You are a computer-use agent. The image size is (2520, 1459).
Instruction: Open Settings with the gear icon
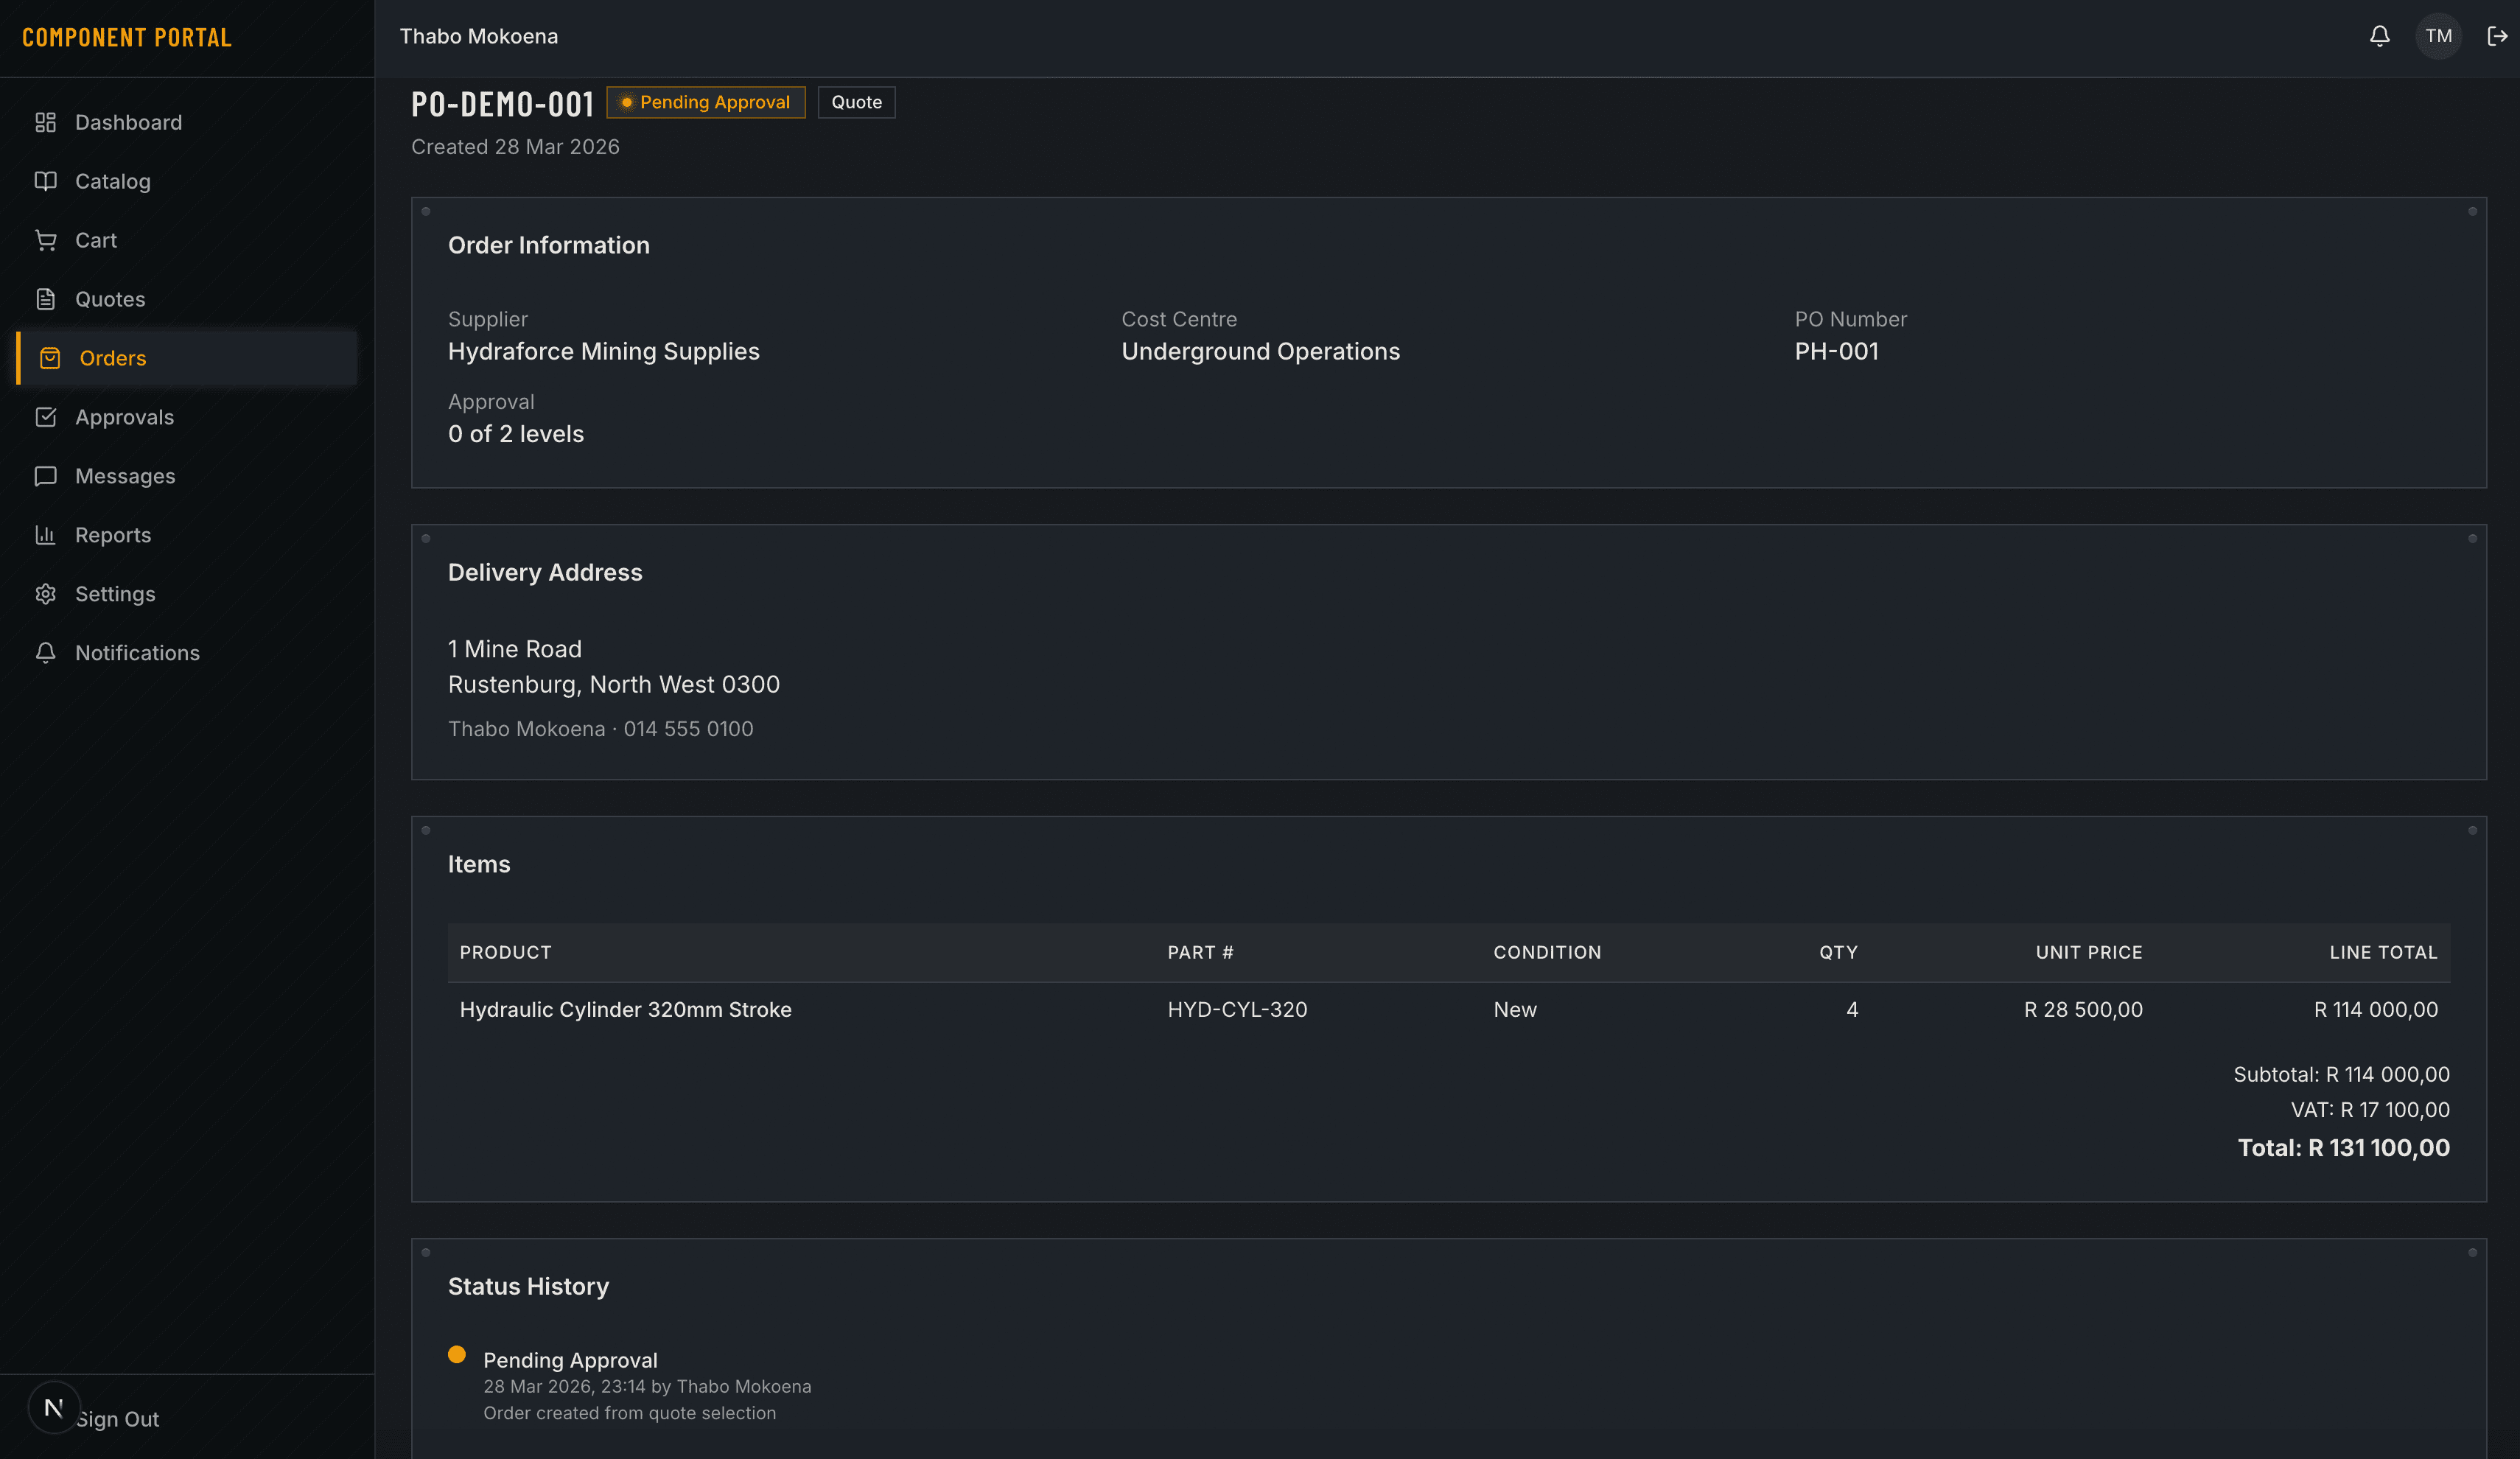pyautogui.click(x=46, y=593)
